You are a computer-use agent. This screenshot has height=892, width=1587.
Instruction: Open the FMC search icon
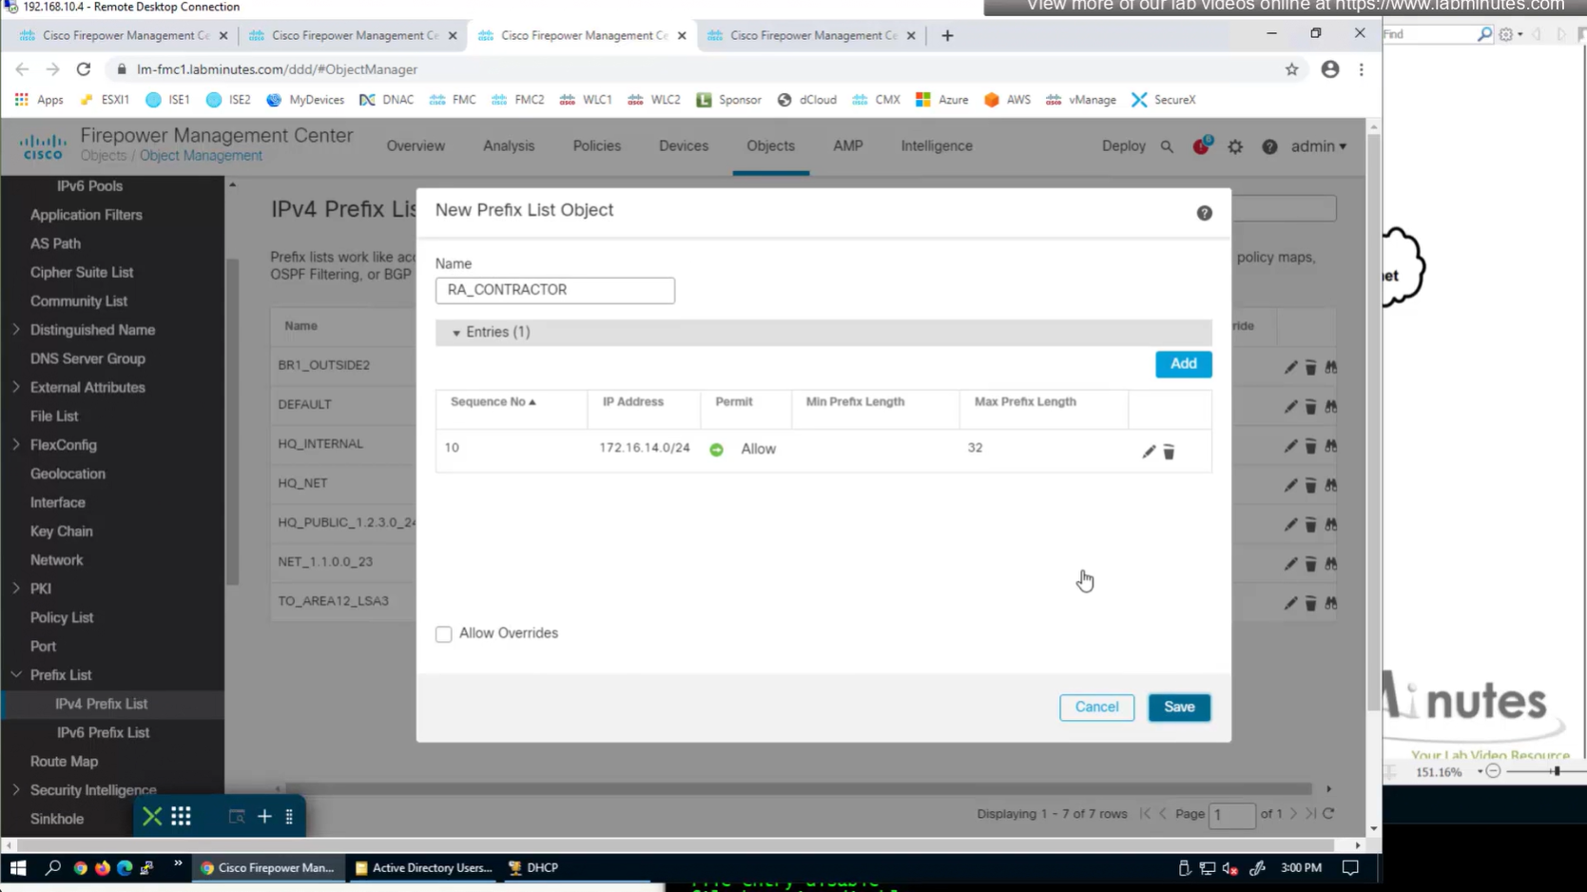[x=1167, y=147]
